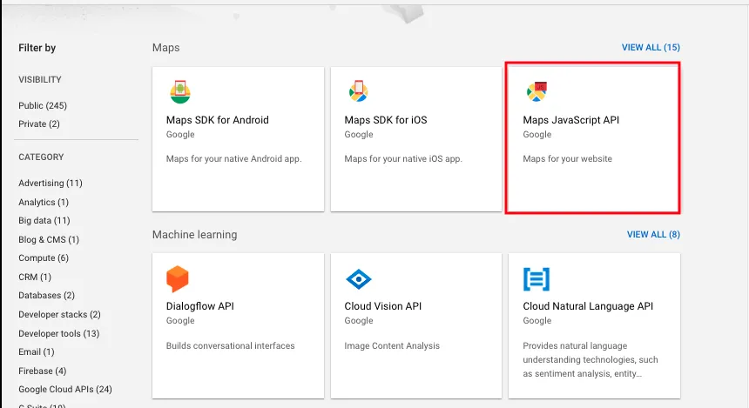Click the Maps JavaScript API icon
749x408 pixels.
tap(536, 90)
